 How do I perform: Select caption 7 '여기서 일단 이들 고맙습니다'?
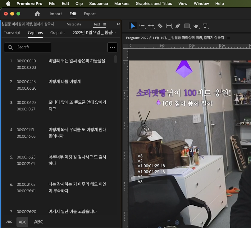pos(72,212)
